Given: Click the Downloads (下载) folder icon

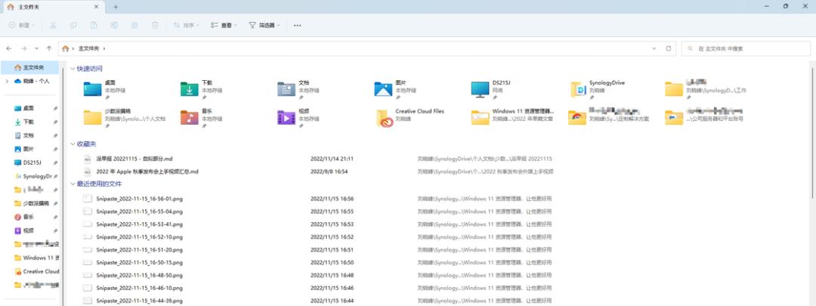Looking at the screenshot, I should coord(190,89).
